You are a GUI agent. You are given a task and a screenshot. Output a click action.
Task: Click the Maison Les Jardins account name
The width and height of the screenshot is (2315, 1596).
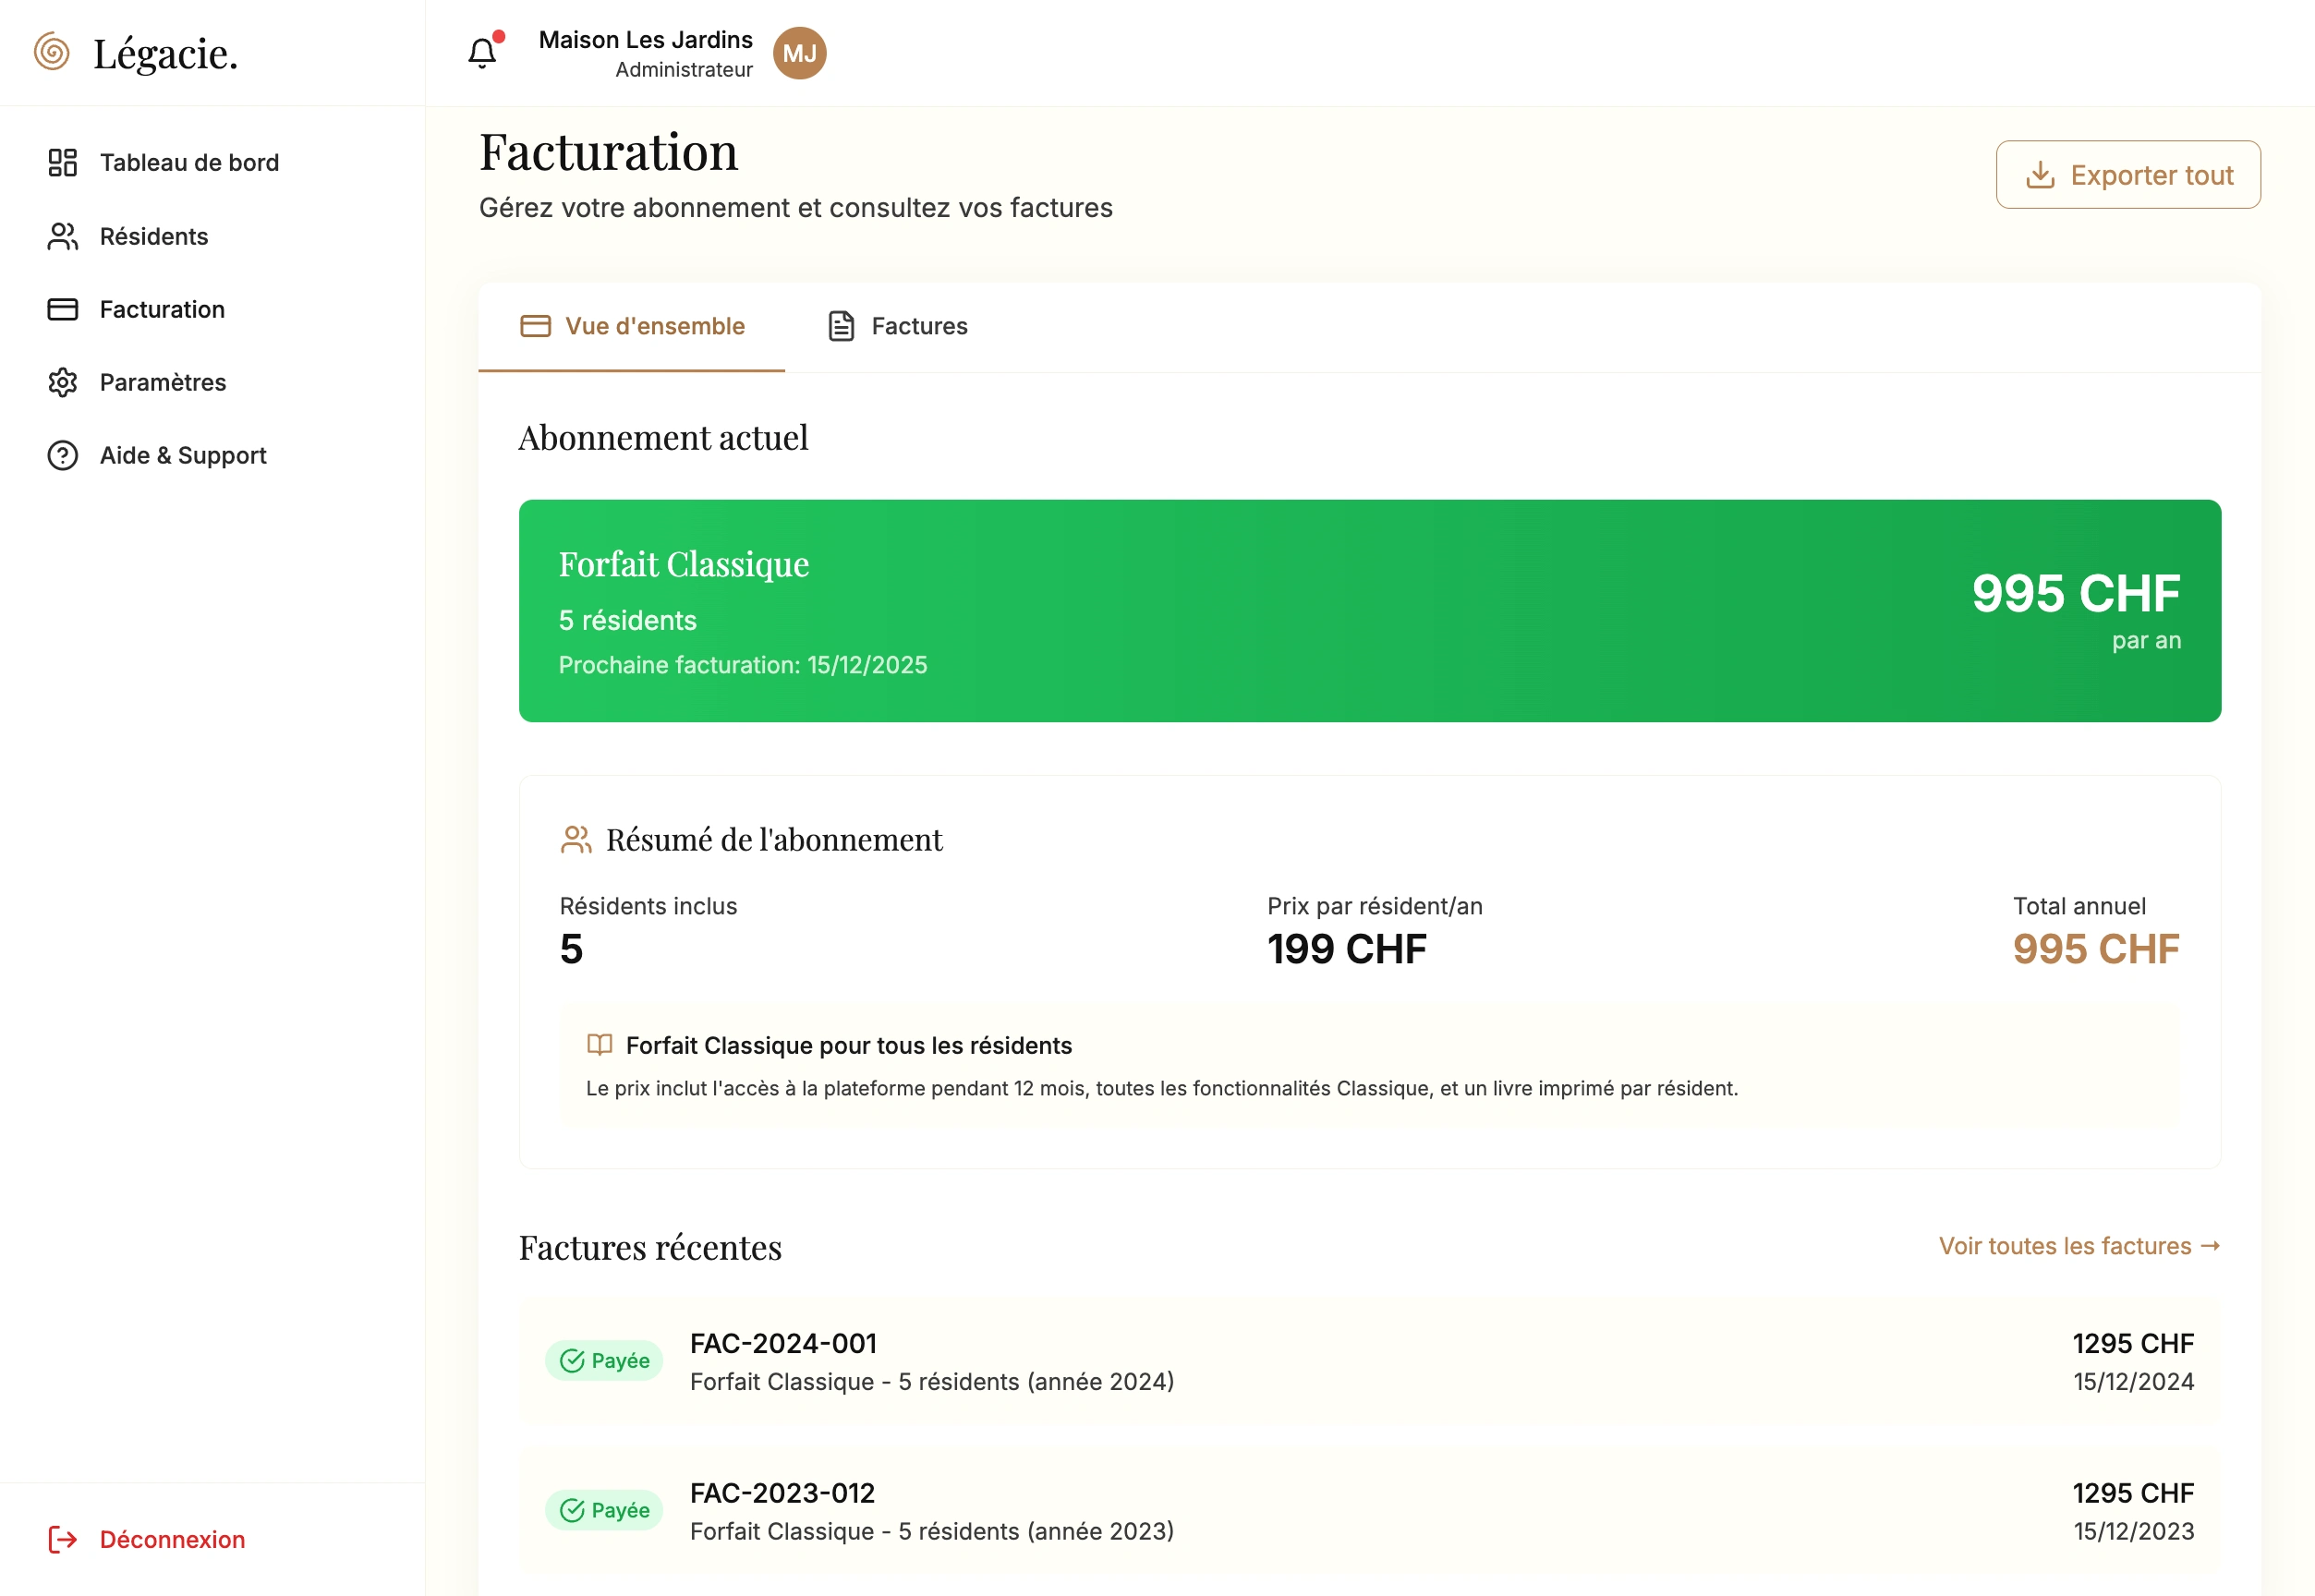point(645,40)
